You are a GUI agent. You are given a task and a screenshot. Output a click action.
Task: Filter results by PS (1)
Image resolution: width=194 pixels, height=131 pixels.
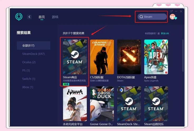[26, 70]
